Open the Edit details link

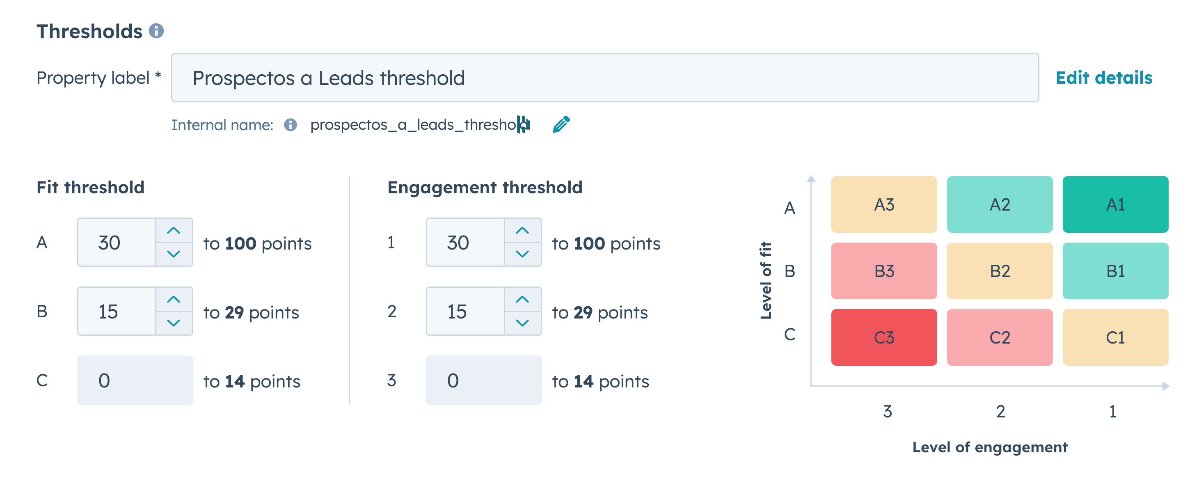[1103, 78]
